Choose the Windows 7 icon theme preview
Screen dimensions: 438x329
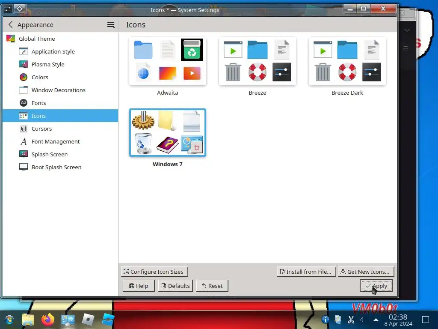click(168, 133)
